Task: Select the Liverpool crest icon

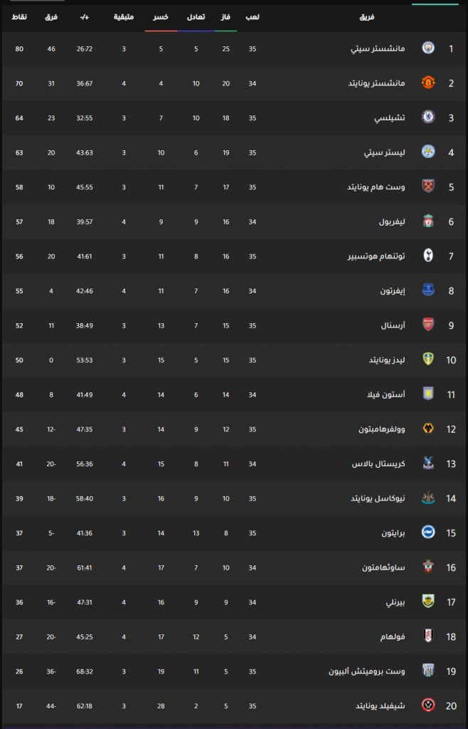Action: tap(428, 221)
